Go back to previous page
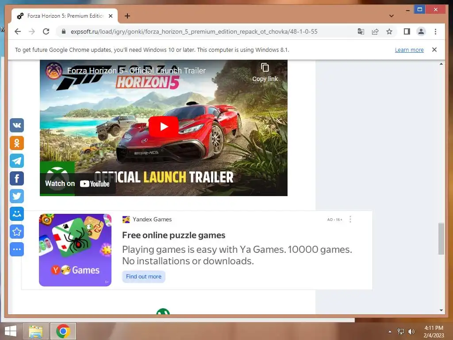The width and height of the screenshot is (453, 340). [x=18, y=31]
